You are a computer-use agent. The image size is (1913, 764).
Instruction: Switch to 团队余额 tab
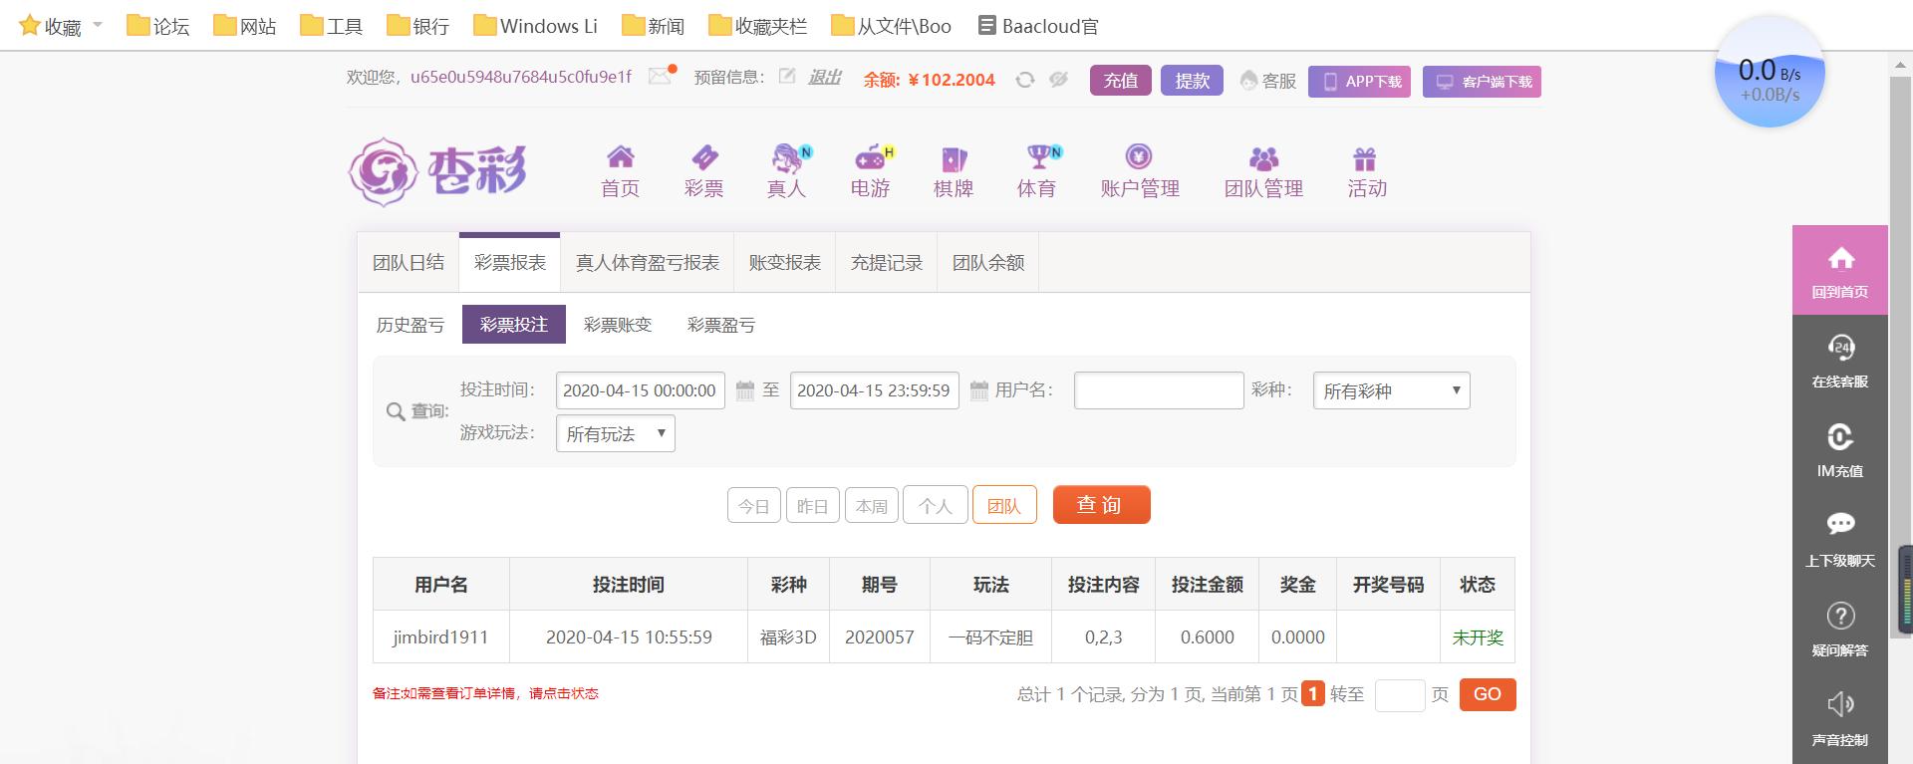point(988,263)
